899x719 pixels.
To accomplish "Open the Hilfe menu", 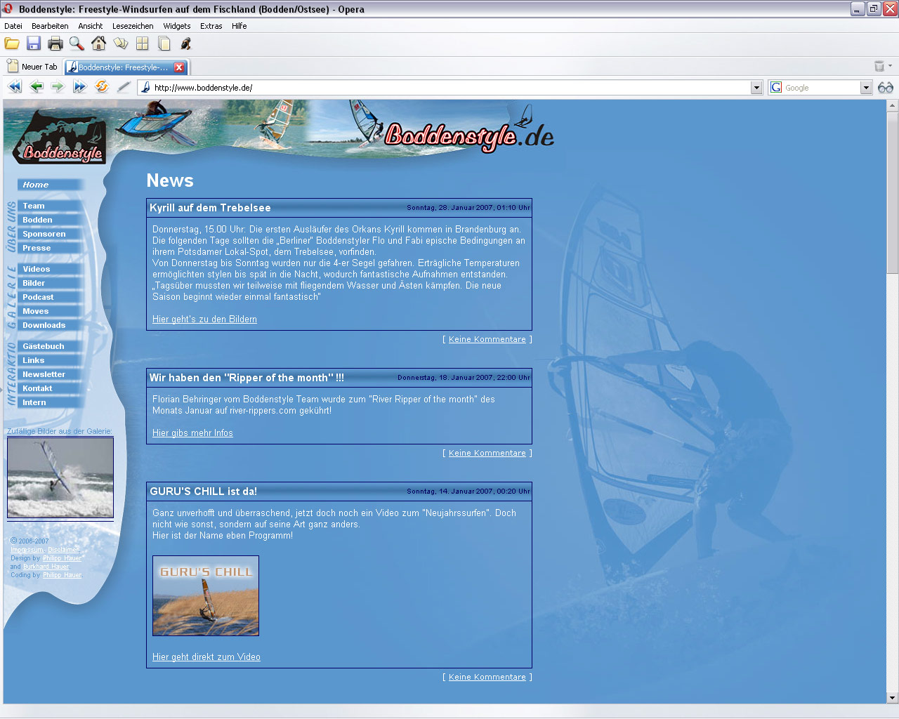I will pyautogui.click(x=239, y=26).
